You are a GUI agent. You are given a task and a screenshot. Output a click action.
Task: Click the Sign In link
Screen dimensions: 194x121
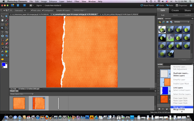(39, 5)
